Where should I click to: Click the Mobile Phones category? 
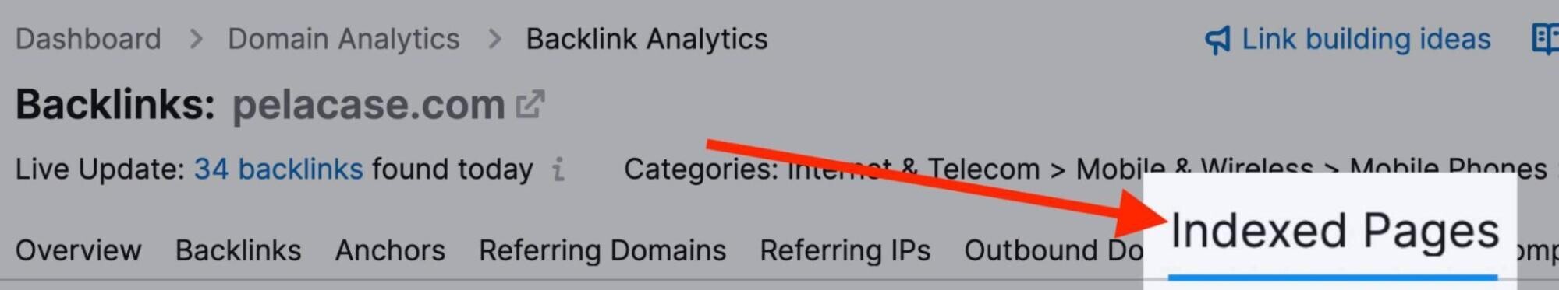coord(1448,169)
